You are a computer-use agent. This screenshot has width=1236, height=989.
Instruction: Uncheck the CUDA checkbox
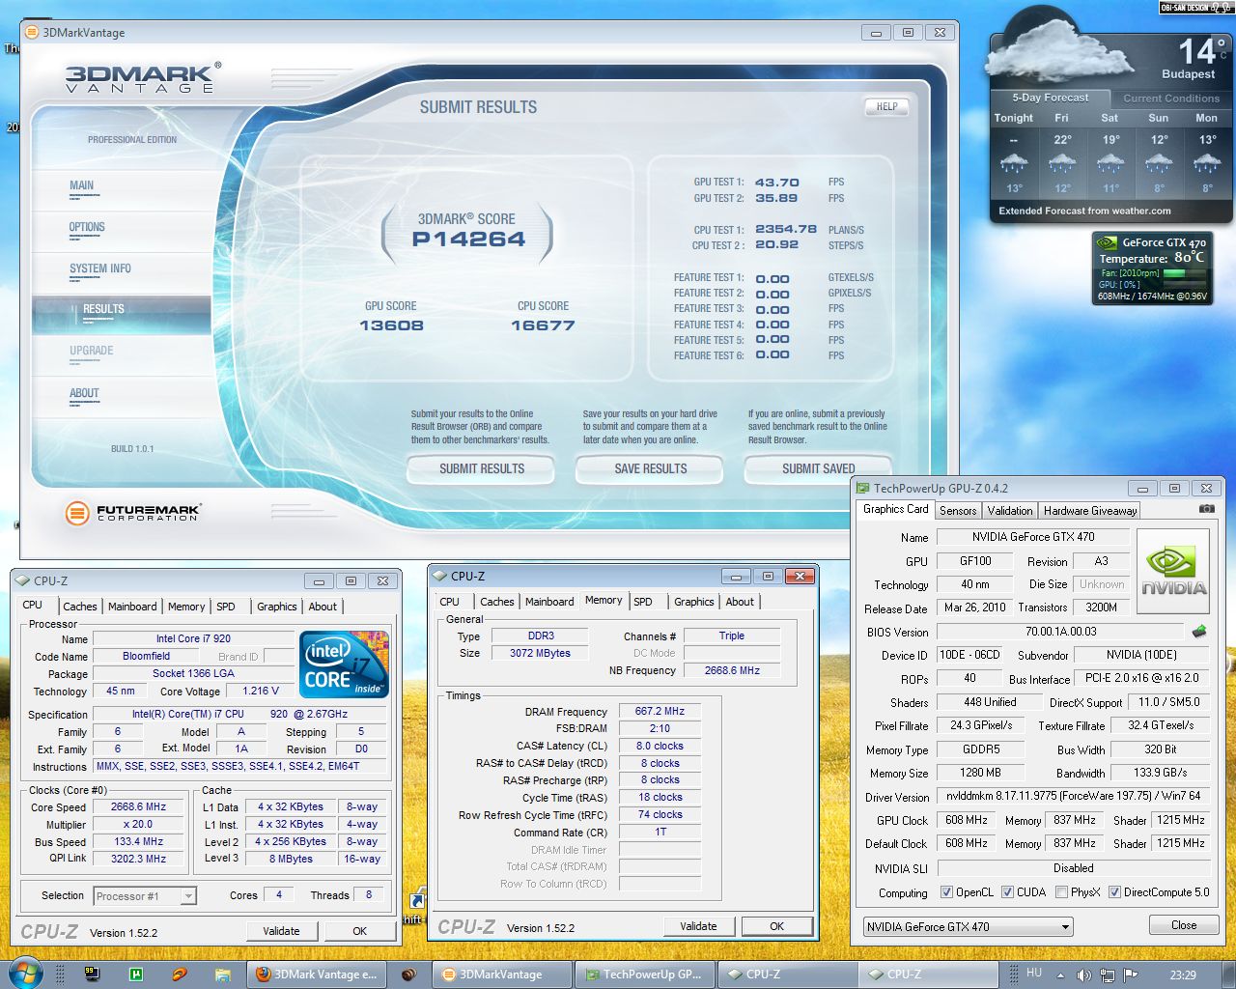tap(1008, 892)
